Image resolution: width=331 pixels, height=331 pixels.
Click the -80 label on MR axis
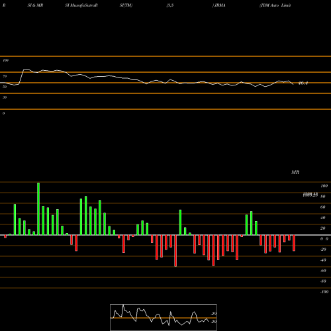323,281
